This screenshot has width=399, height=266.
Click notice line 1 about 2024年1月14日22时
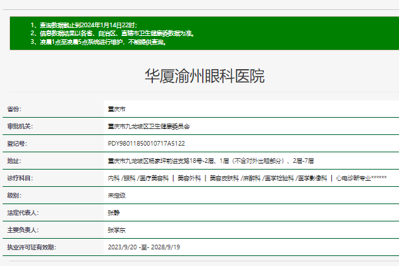point(84,25)
